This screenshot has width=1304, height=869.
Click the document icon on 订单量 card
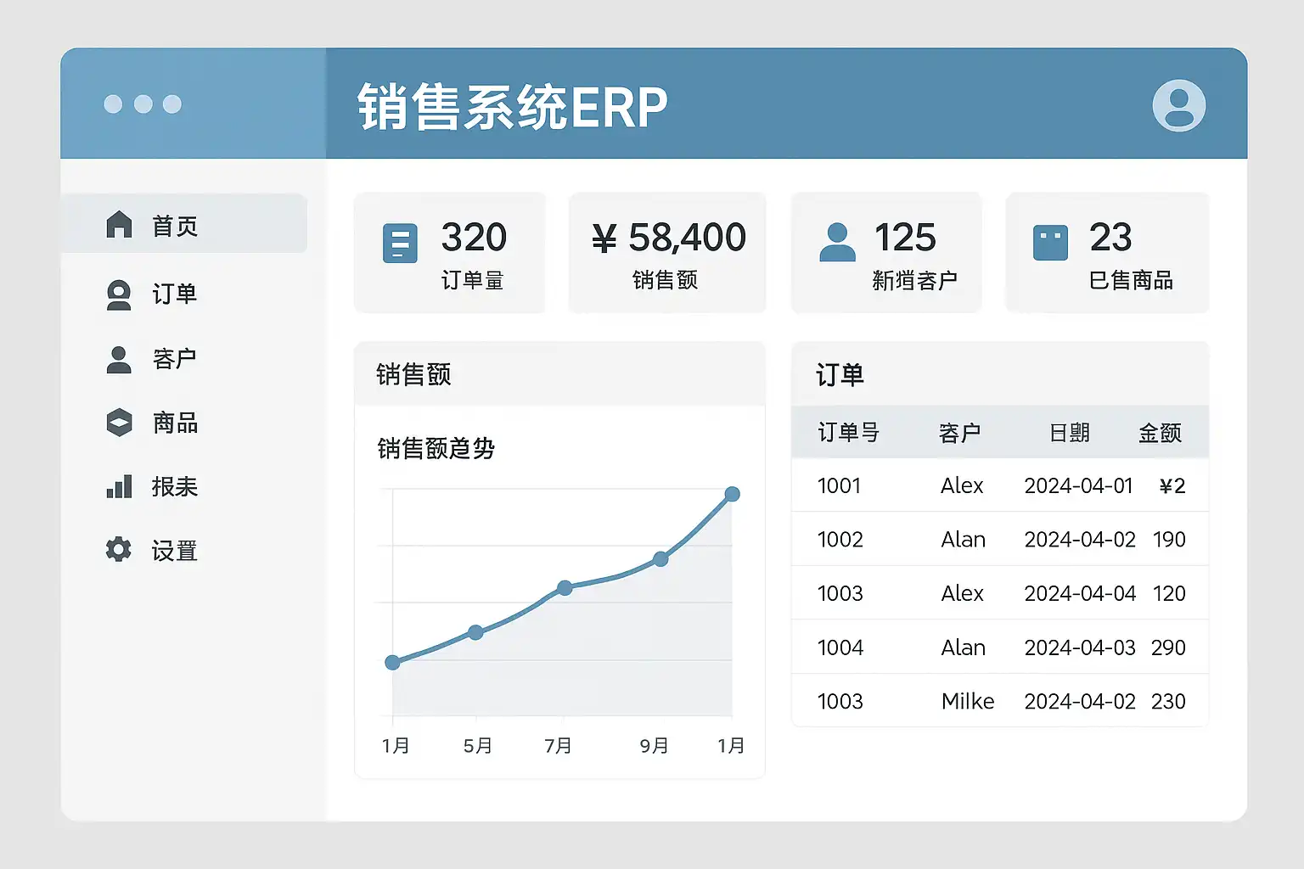pyautogui.click(x=400, y=243)
